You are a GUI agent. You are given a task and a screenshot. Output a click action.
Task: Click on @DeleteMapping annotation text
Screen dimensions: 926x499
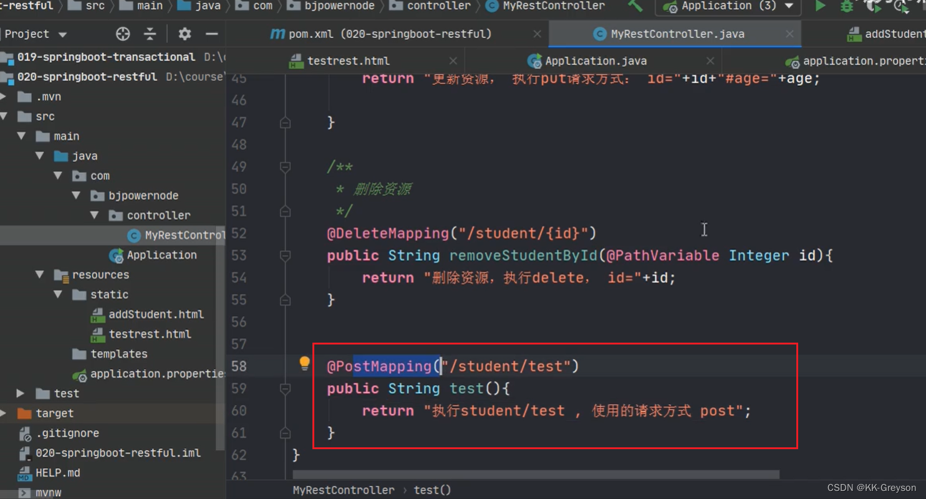(388, 234)
